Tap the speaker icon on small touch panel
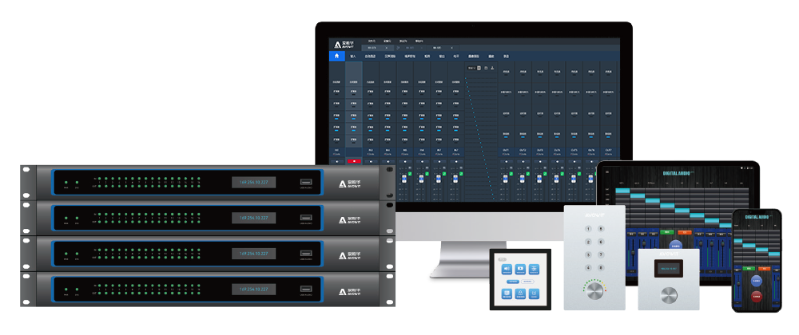This screenshot has width=799, height=335. point(508,270)
